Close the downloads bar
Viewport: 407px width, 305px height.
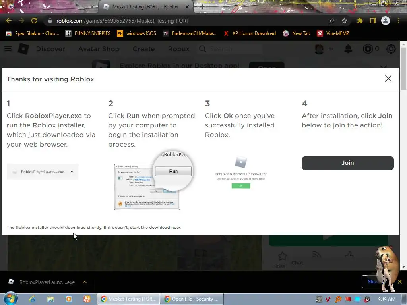[x=400, y=282]
